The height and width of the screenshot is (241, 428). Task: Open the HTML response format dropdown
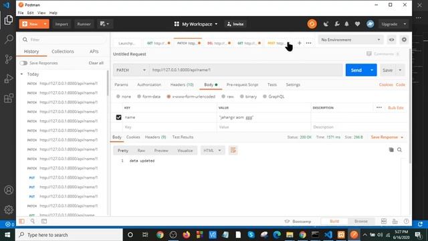tap(213, 151)
